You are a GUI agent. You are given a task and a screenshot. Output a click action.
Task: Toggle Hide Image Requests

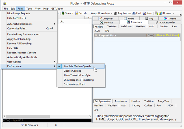click(29, 13)
